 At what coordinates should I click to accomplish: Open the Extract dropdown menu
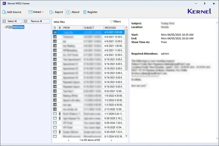point(36,12)
